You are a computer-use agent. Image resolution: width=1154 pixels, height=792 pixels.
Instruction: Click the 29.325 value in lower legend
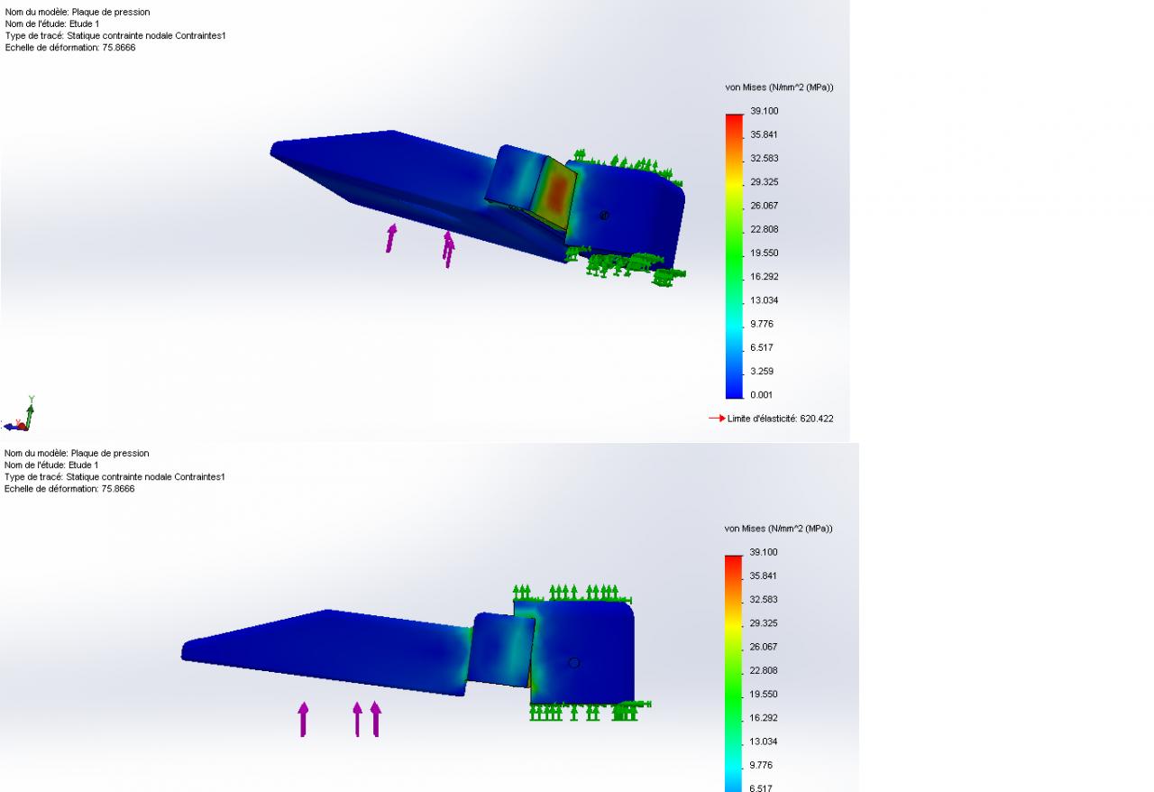[x=764, y=623]
